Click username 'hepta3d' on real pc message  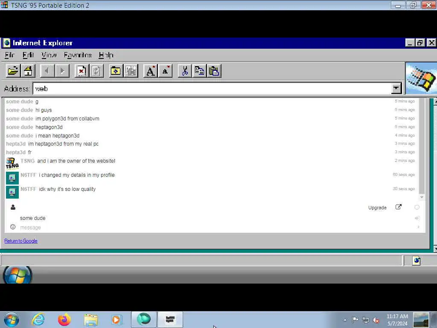(16, 144)
